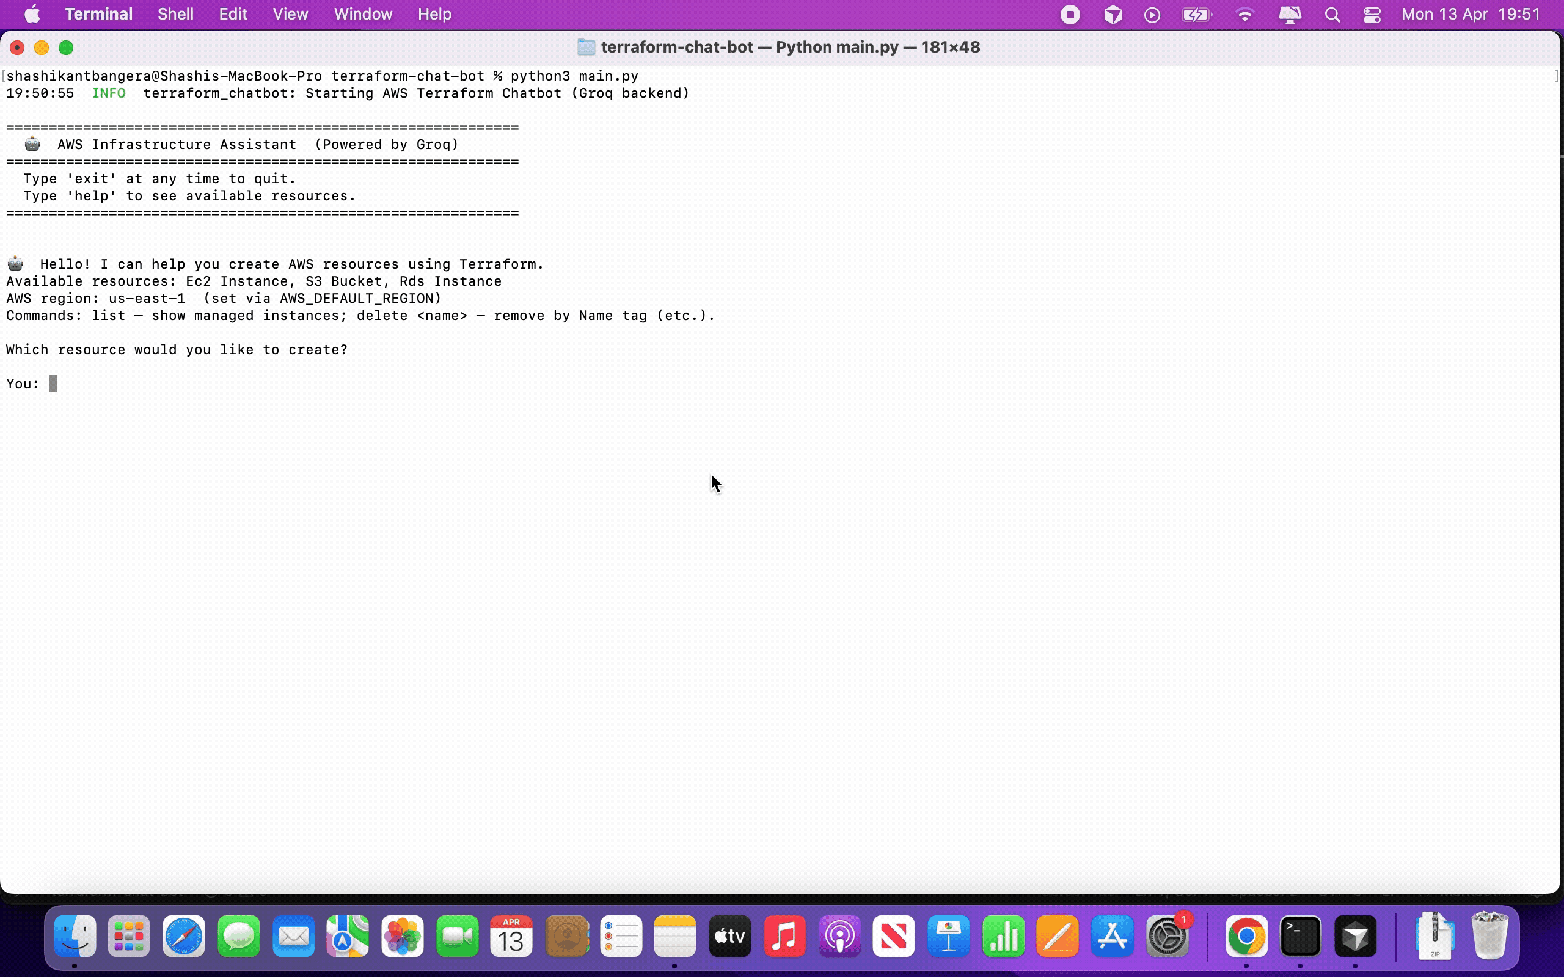Open the Edit menu
The image size is (1564, 977).
point(233,14)
